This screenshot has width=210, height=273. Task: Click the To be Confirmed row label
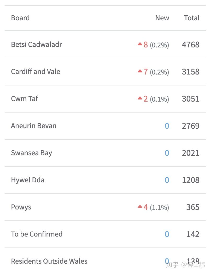tap(37, 234)
